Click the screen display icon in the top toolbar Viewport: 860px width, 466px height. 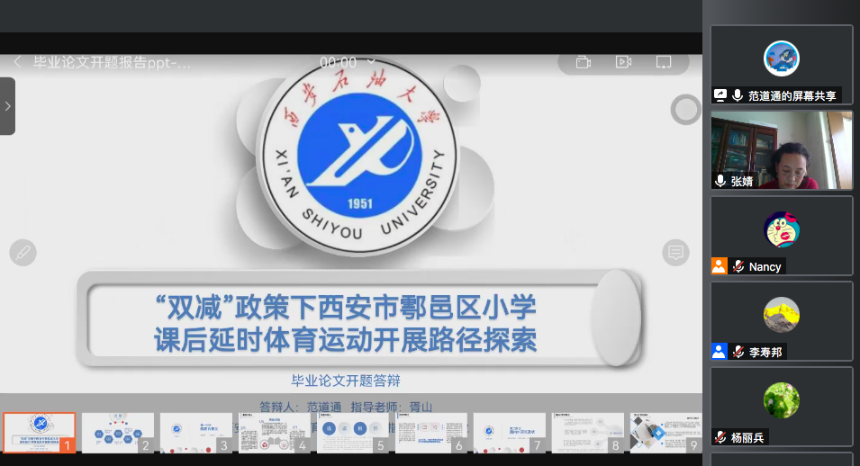664,62
